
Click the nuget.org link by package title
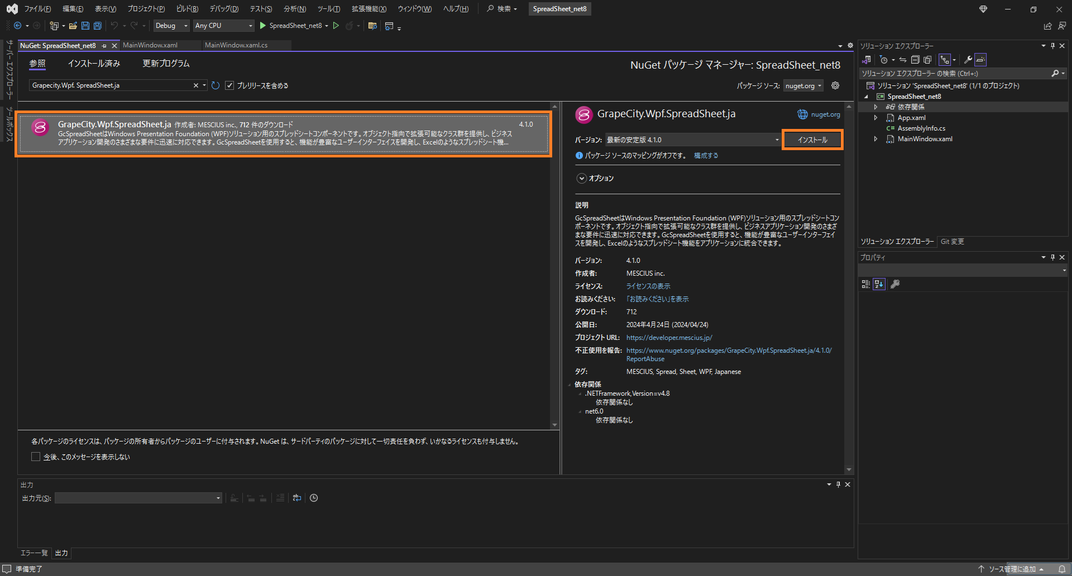pos(825,114)
